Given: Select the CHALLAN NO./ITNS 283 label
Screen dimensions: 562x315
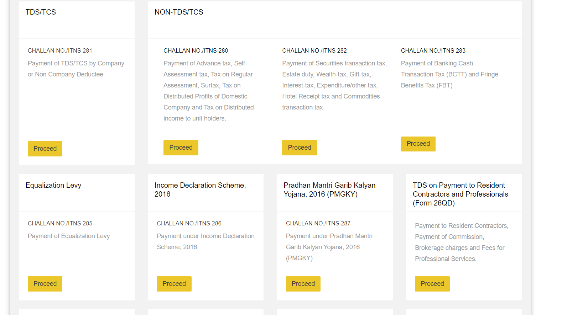Looking at the screenshot, I should click(433, 50).
